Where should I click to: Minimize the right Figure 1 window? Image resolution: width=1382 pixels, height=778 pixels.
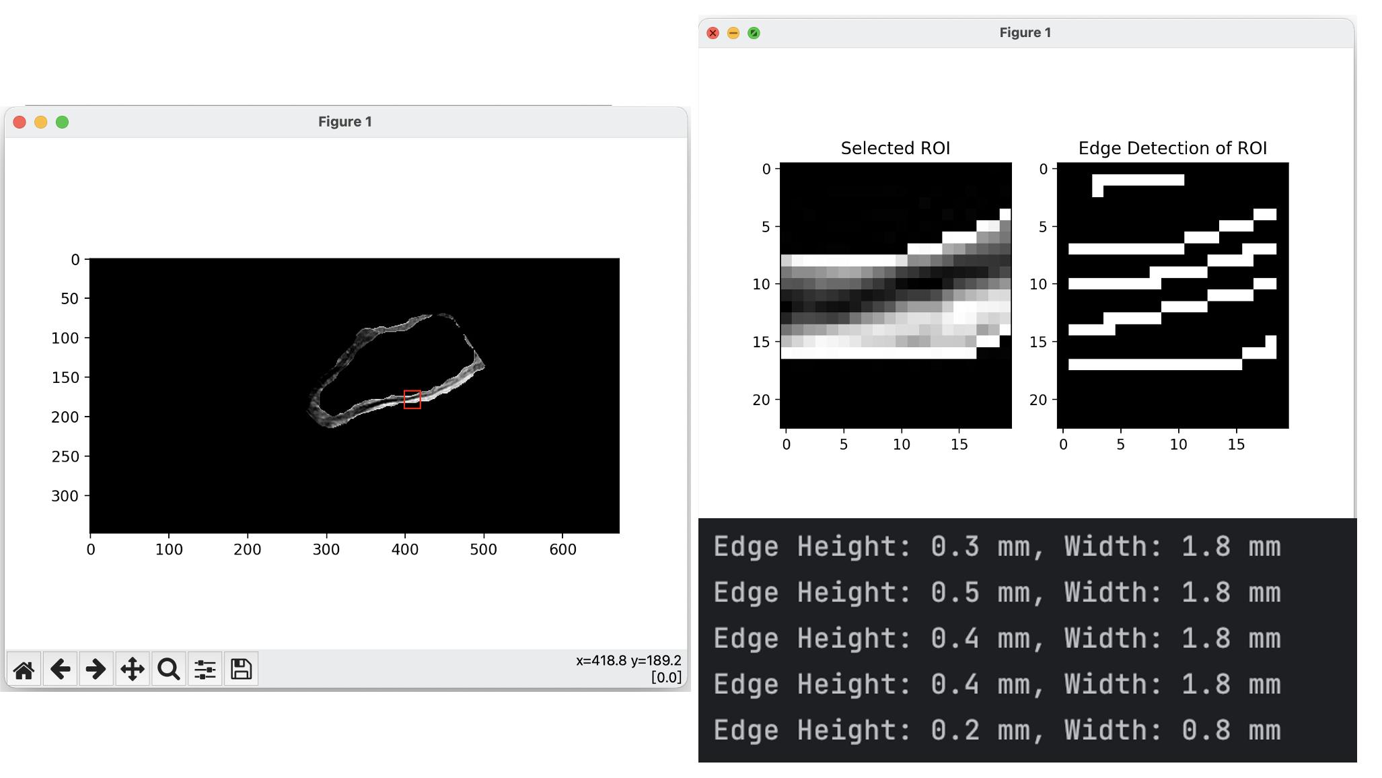(x=733, y=33)
